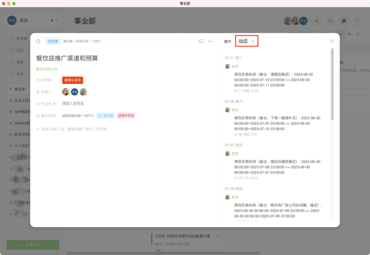Switch to the list view icon

pos(349,34)
